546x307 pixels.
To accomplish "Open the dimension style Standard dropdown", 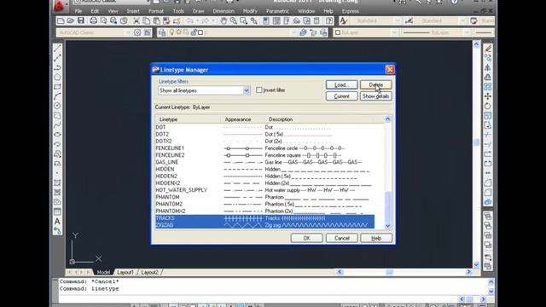I will coord(440,20).
